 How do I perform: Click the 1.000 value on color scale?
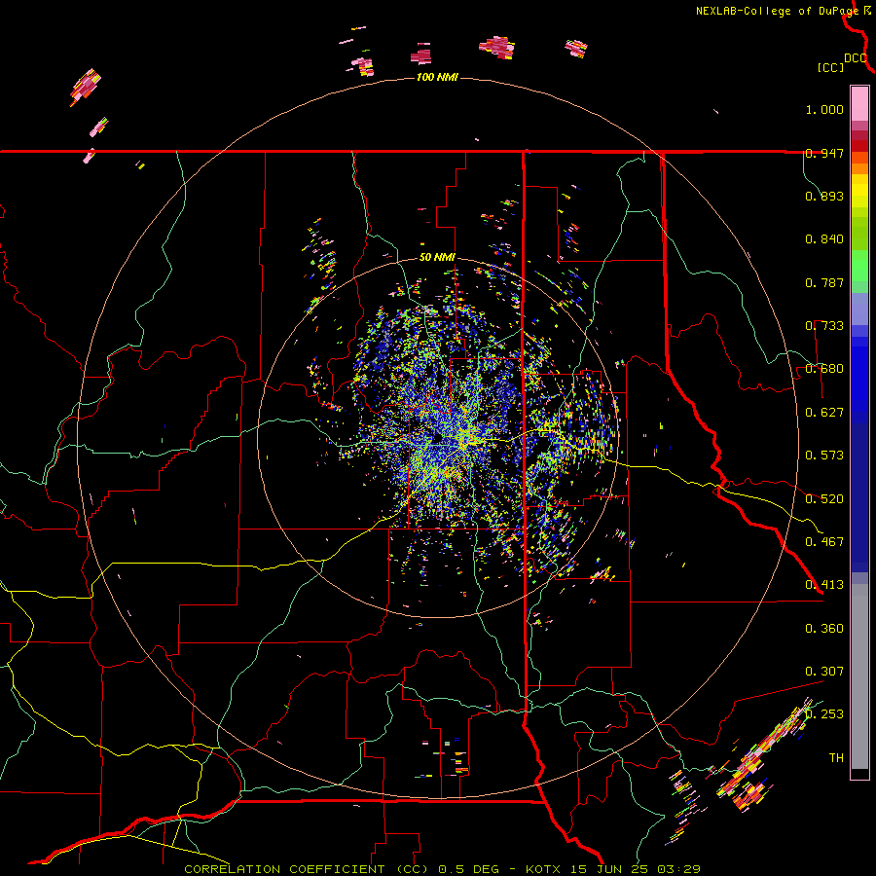coord(824,109)
